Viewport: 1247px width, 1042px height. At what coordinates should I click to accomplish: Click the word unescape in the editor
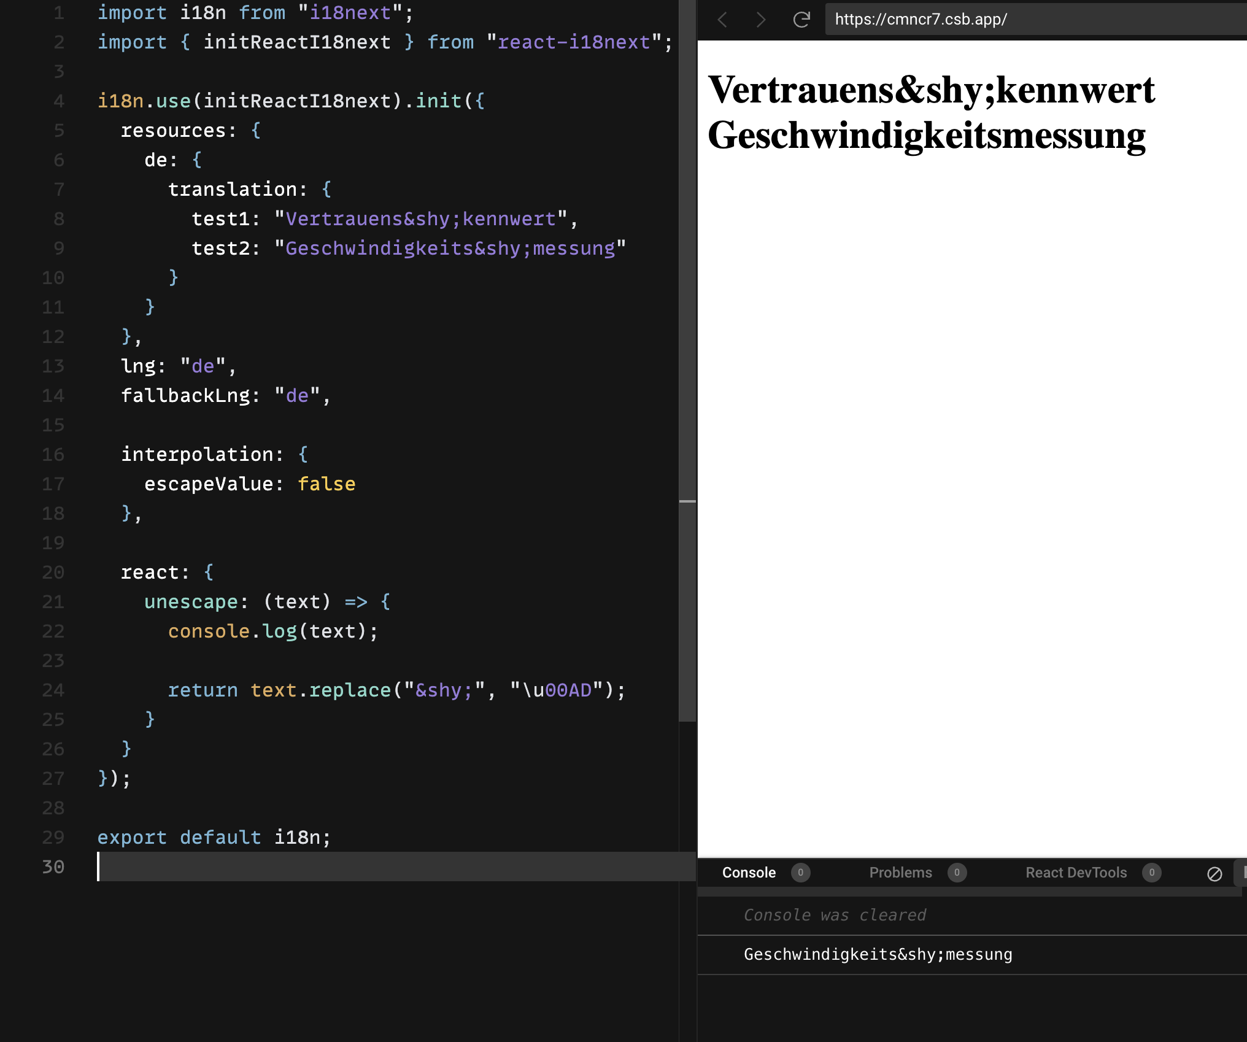[191, 602]
